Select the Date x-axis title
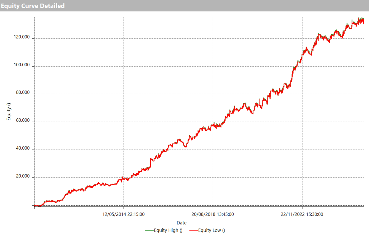The height and width of the screenshot is (236, 369). [181, 223]
